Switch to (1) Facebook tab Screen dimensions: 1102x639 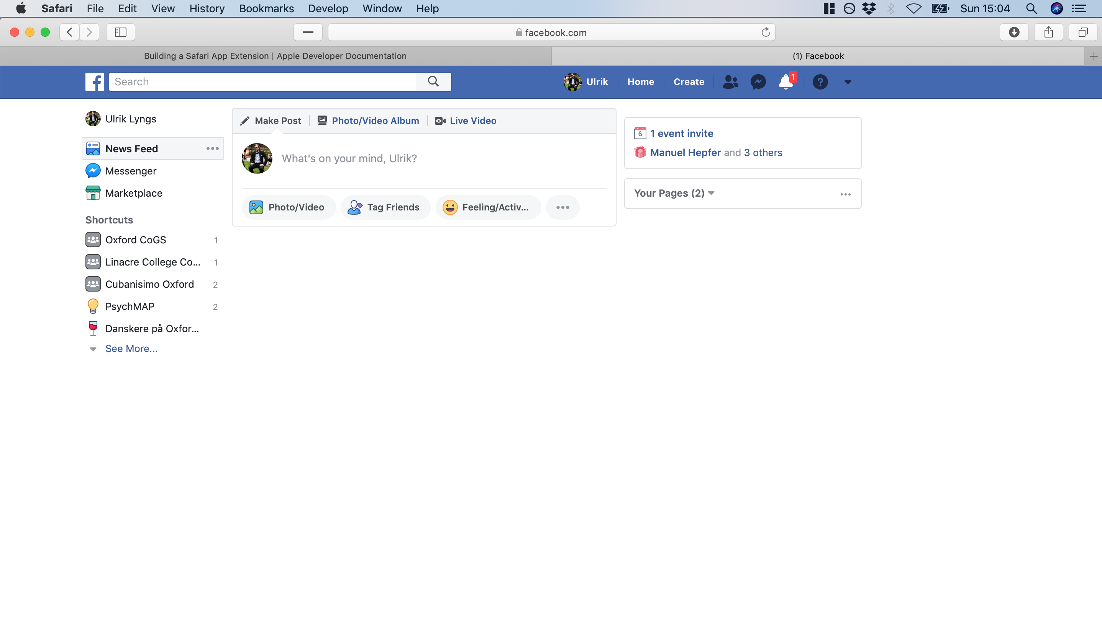[x=818, y=56]
